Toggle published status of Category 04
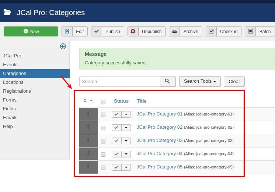The image size is (275, 192). tap(116, 154)
